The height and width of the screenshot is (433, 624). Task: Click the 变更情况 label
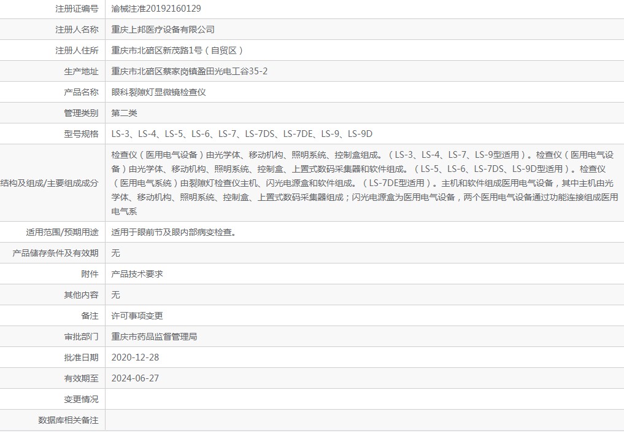81,399
